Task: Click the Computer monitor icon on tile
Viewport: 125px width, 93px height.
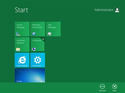Action: (34, 49)
